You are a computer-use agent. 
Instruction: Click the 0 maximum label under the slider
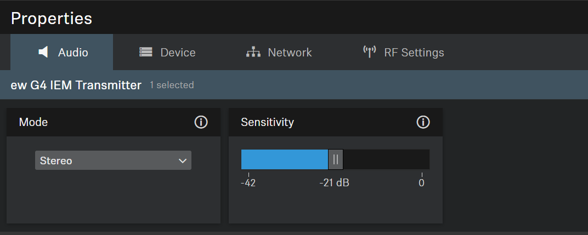[421, 183]
